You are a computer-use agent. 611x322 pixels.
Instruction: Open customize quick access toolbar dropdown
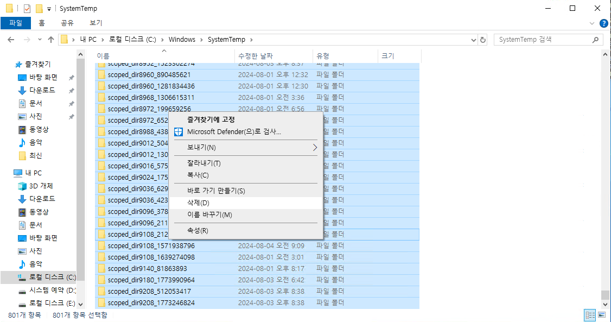(x=49, y=9)
